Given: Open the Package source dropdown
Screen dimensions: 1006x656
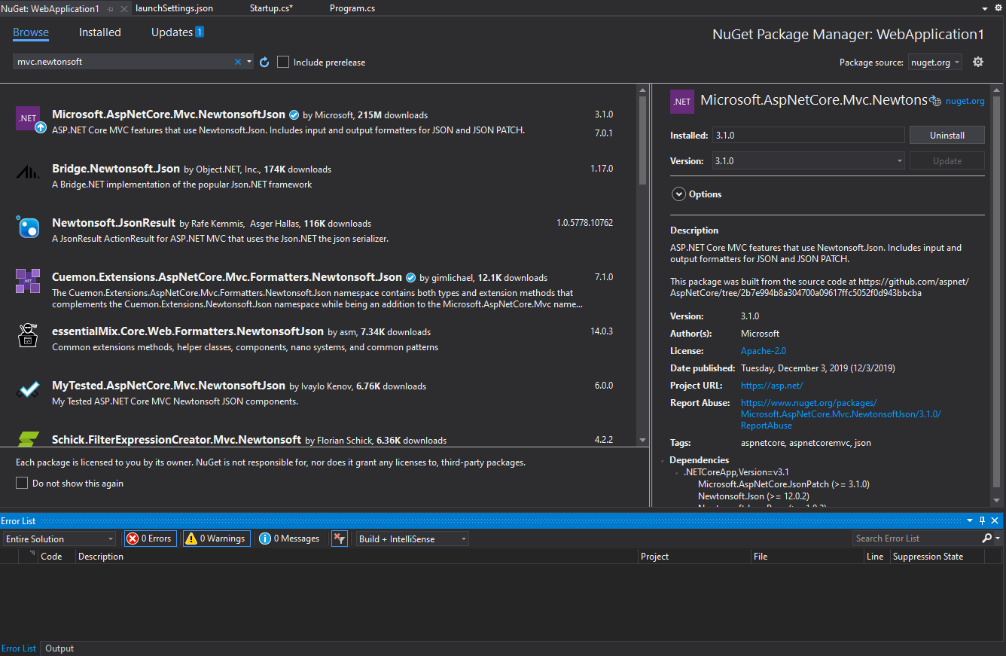Looking at the screenshot, I should [934, 63].
